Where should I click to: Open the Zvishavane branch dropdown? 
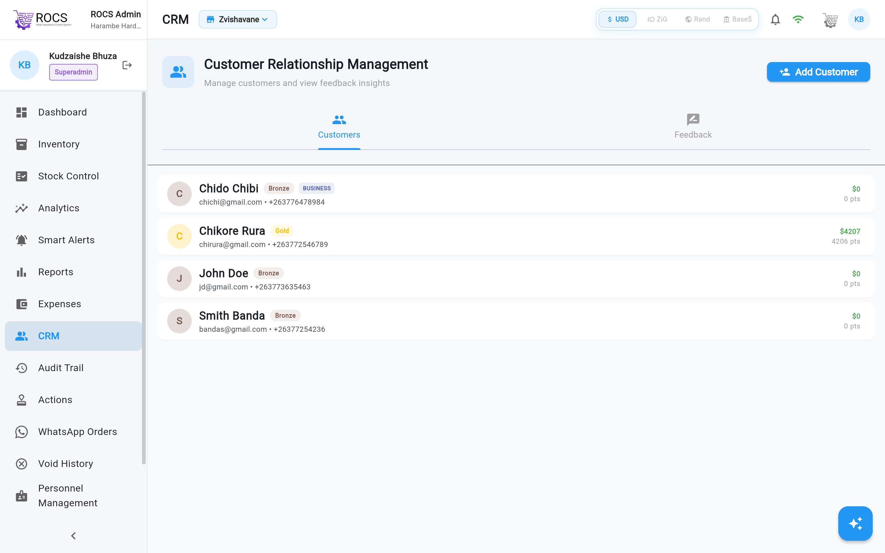coord(238,19)
